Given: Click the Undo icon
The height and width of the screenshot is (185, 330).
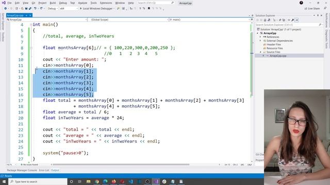Looking at the screenshot, I should [x=35, y=9].
